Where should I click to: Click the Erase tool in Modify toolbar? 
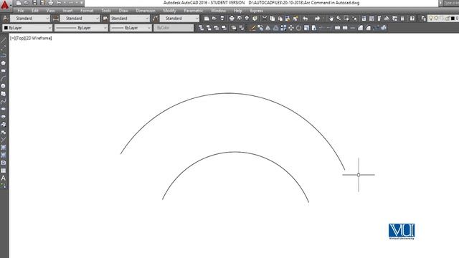(252, 28)
